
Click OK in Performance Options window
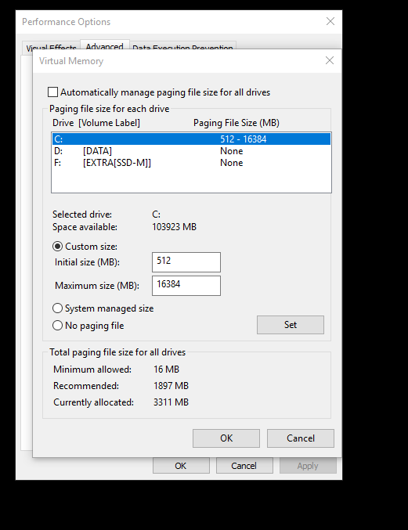[x=181, y=466]
